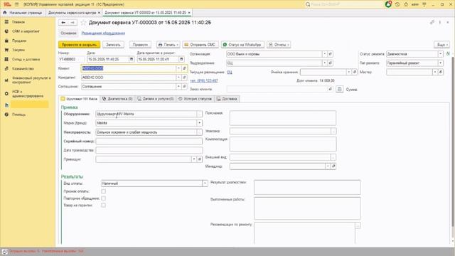
Task: Switch to История статусов tab
Action: click(195, 99)
